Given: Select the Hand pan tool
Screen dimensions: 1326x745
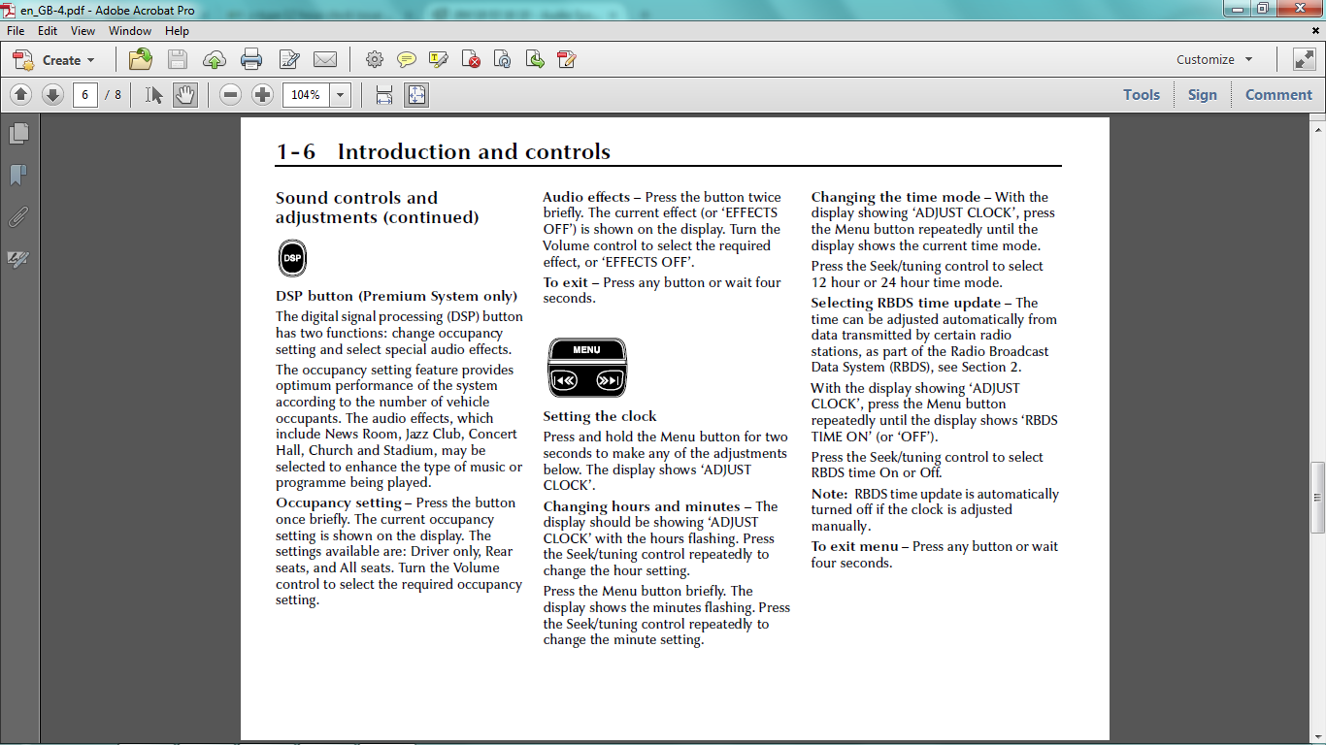Looking at the screenshot, I should click(185, 94).
